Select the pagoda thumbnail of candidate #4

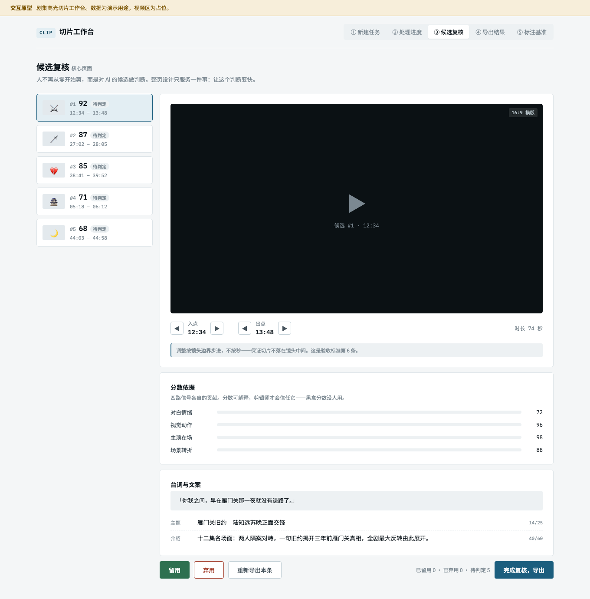(54, 201)
